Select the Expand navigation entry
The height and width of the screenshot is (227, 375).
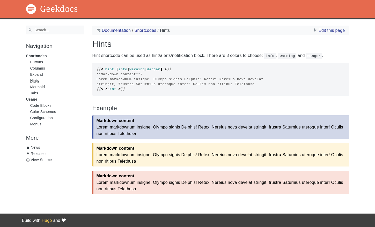(36, 74)
